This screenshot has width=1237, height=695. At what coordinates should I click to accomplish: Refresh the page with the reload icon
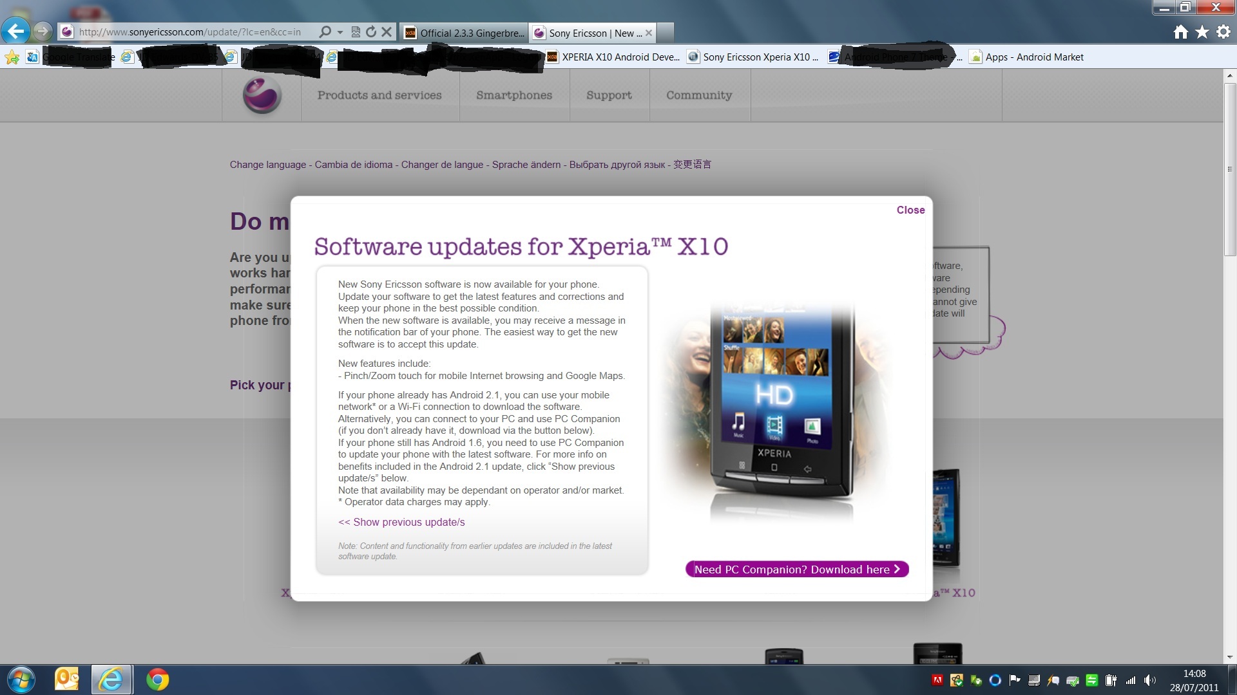pos(370,32)
